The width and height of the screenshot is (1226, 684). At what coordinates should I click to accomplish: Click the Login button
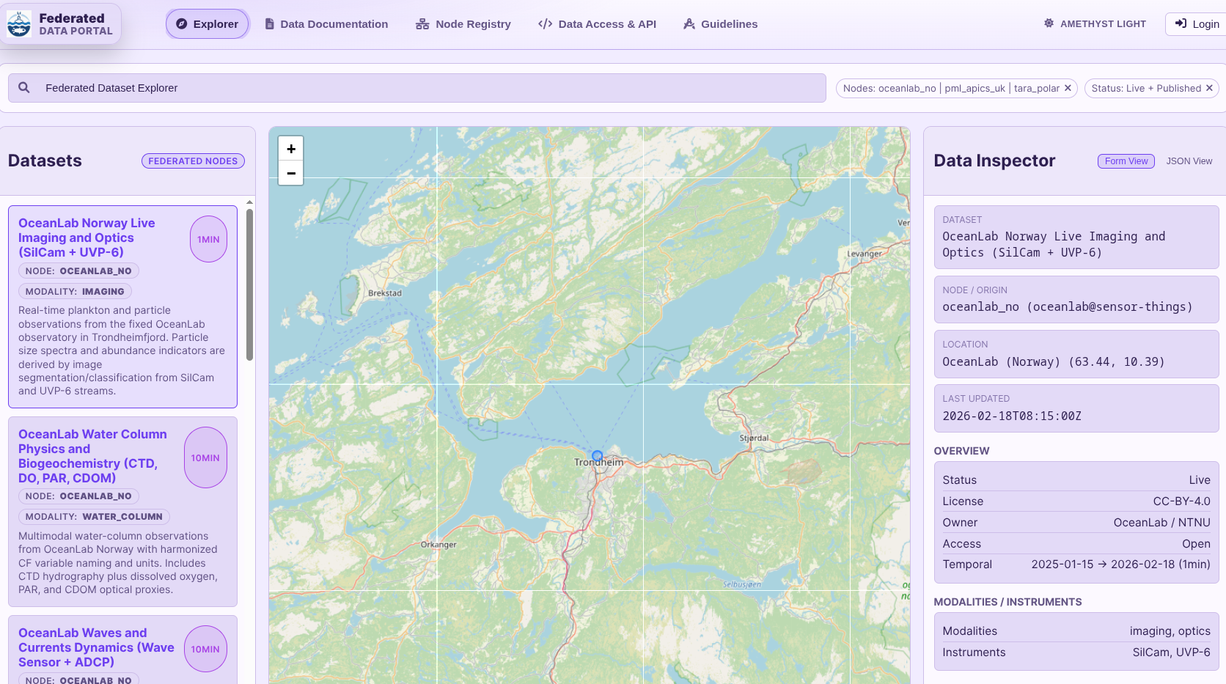[1197, 24]
